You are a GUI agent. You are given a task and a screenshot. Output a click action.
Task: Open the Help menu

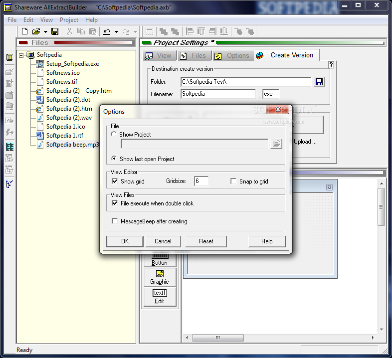click(91, 20)
